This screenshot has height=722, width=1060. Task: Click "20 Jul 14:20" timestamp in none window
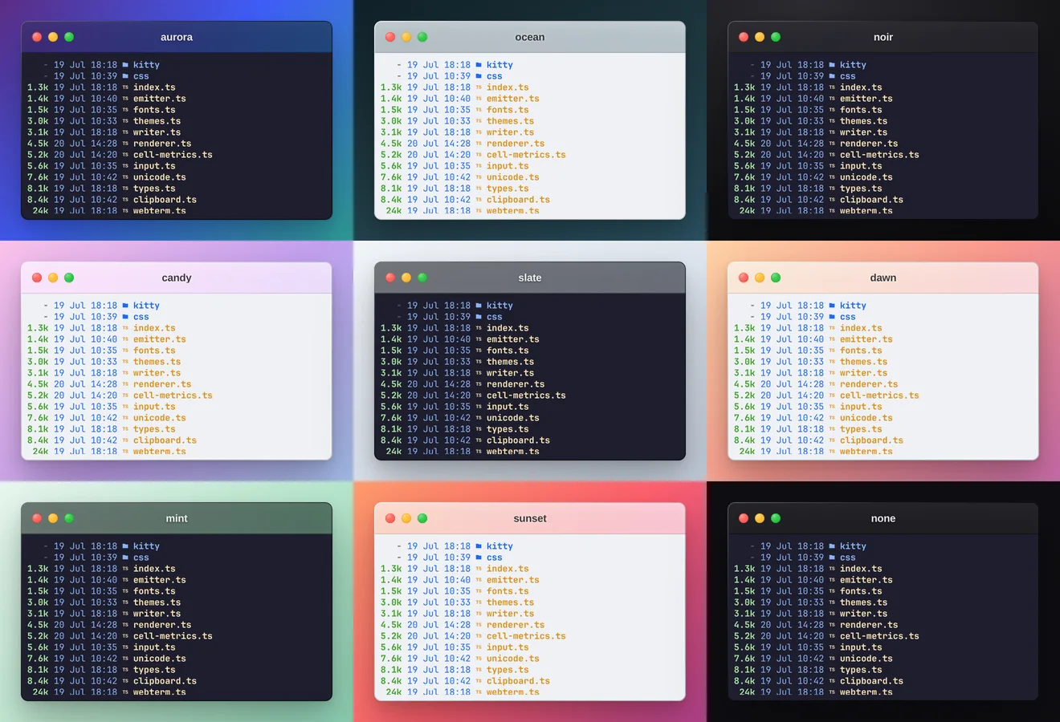click(792, 636)
